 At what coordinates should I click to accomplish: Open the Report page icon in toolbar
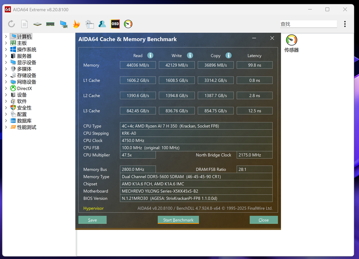click(x=24, y=24)
